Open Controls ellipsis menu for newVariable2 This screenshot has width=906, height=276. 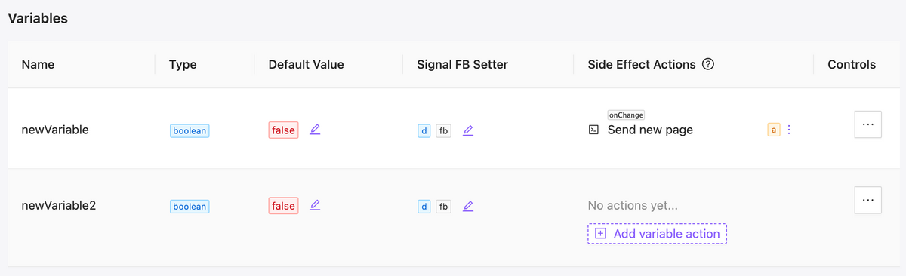tap(868, 200)
